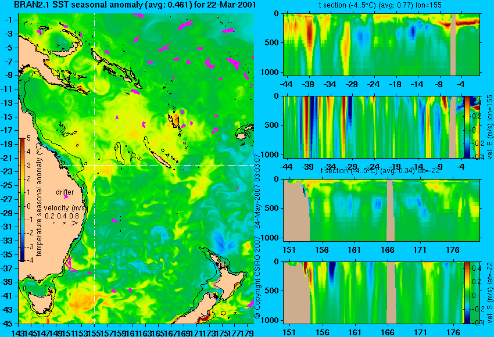494x337 pixels.
Task: Click the temperature seasonal anomaly color bar
Action: click(x=22, y=200)
